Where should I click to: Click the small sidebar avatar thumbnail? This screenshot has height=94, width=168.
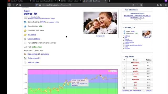click(x=147, y=34)
